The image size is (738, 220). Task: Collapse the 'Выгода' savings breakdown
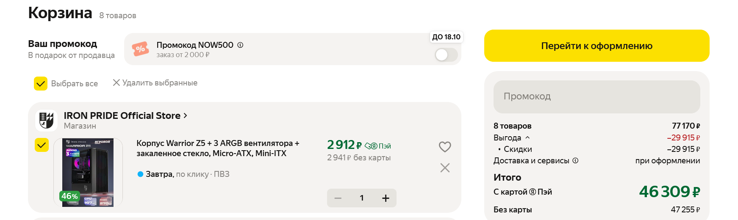point(527,137)
